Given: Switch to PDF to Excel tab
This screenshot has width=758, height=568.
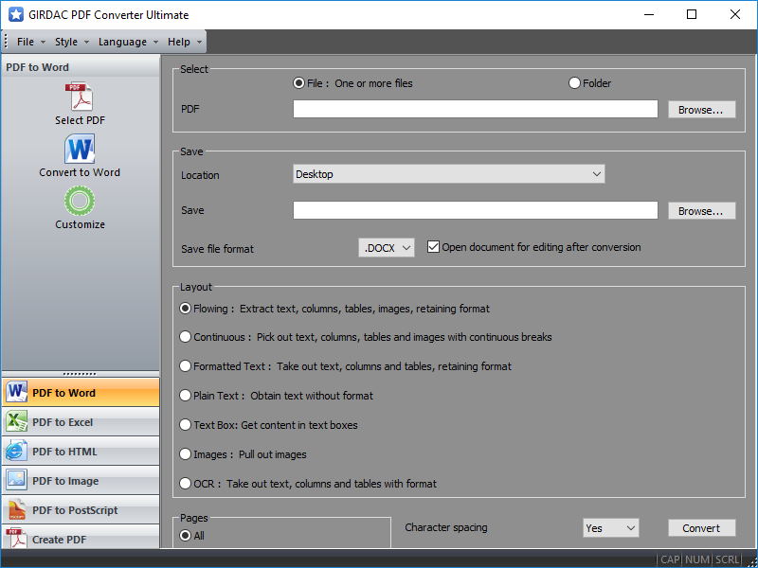Looking at the screenshot, I should pos(81,421).
